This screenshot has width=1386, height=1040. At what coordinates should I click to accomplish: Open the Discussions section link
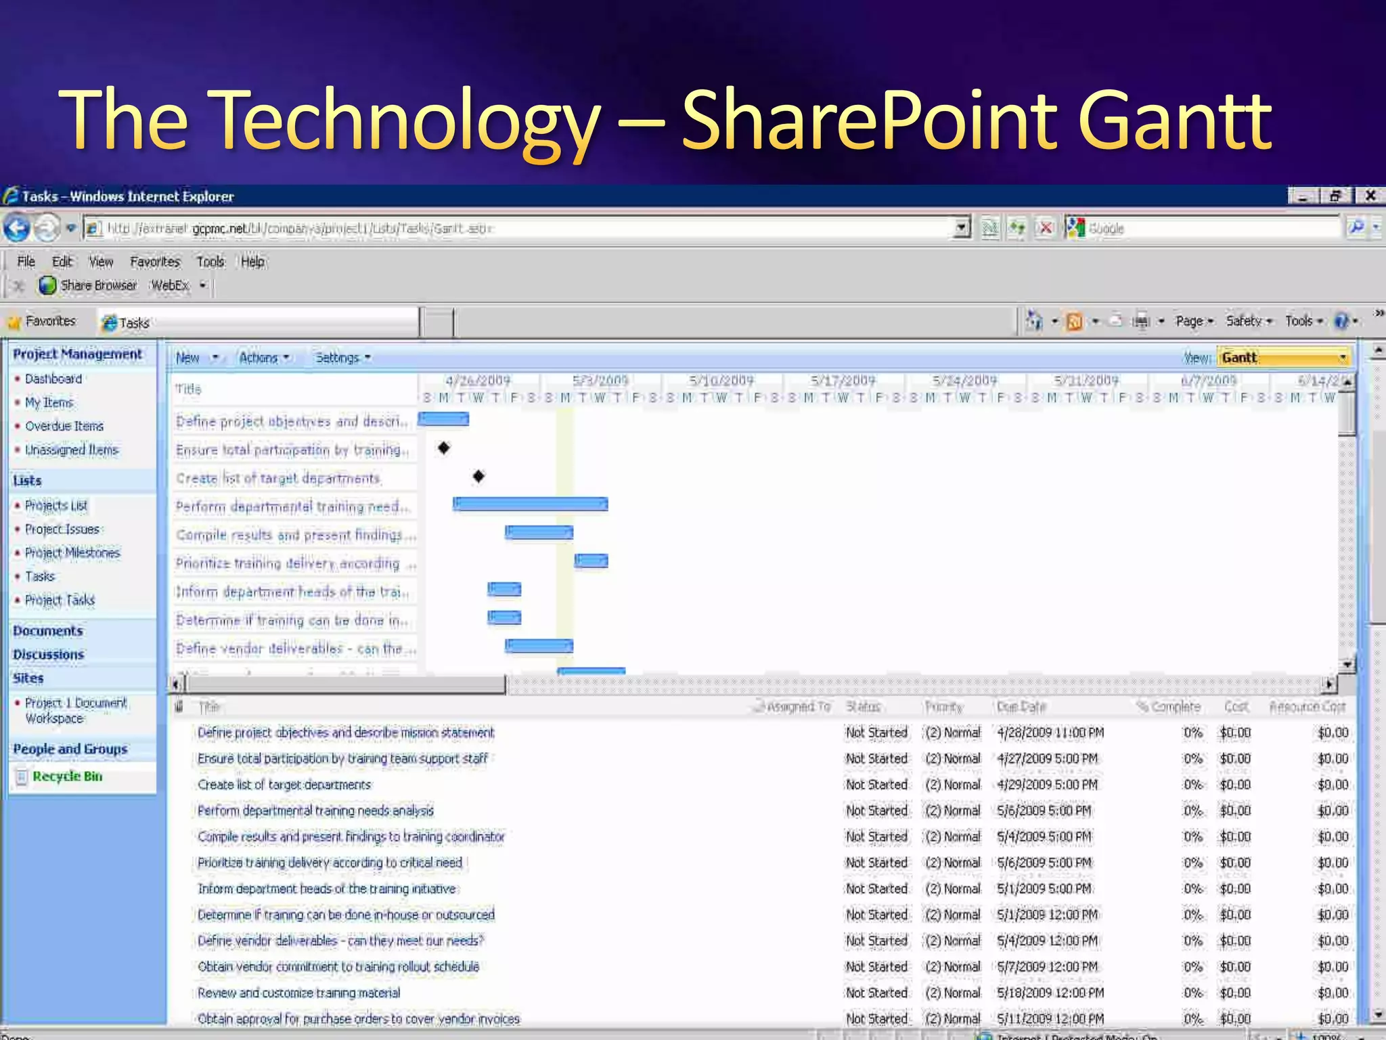pos(49,655)
